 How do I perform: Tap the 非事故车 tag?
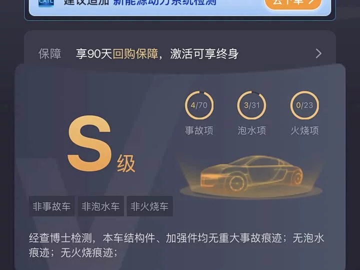pos(51,206)
